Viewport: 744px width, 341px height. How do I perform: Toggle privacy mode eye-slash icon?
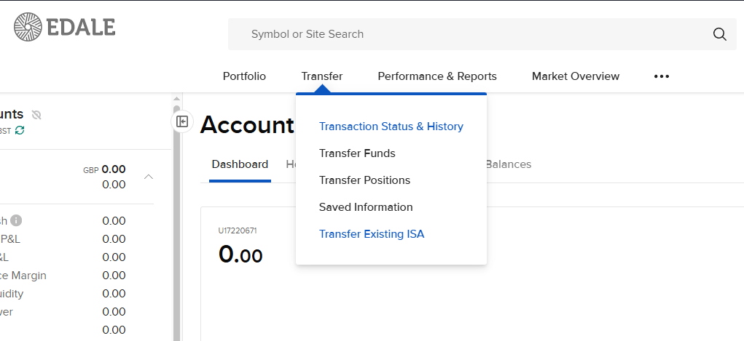click(x=36, y=115)
